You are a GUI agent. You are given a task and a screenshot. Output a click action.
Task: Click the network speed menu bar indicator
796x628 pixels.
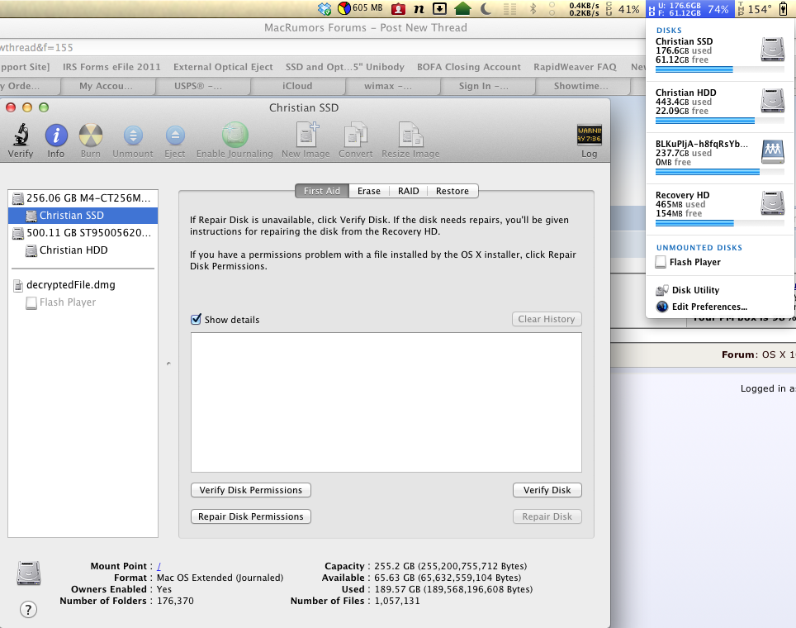[x=584, y=8]
